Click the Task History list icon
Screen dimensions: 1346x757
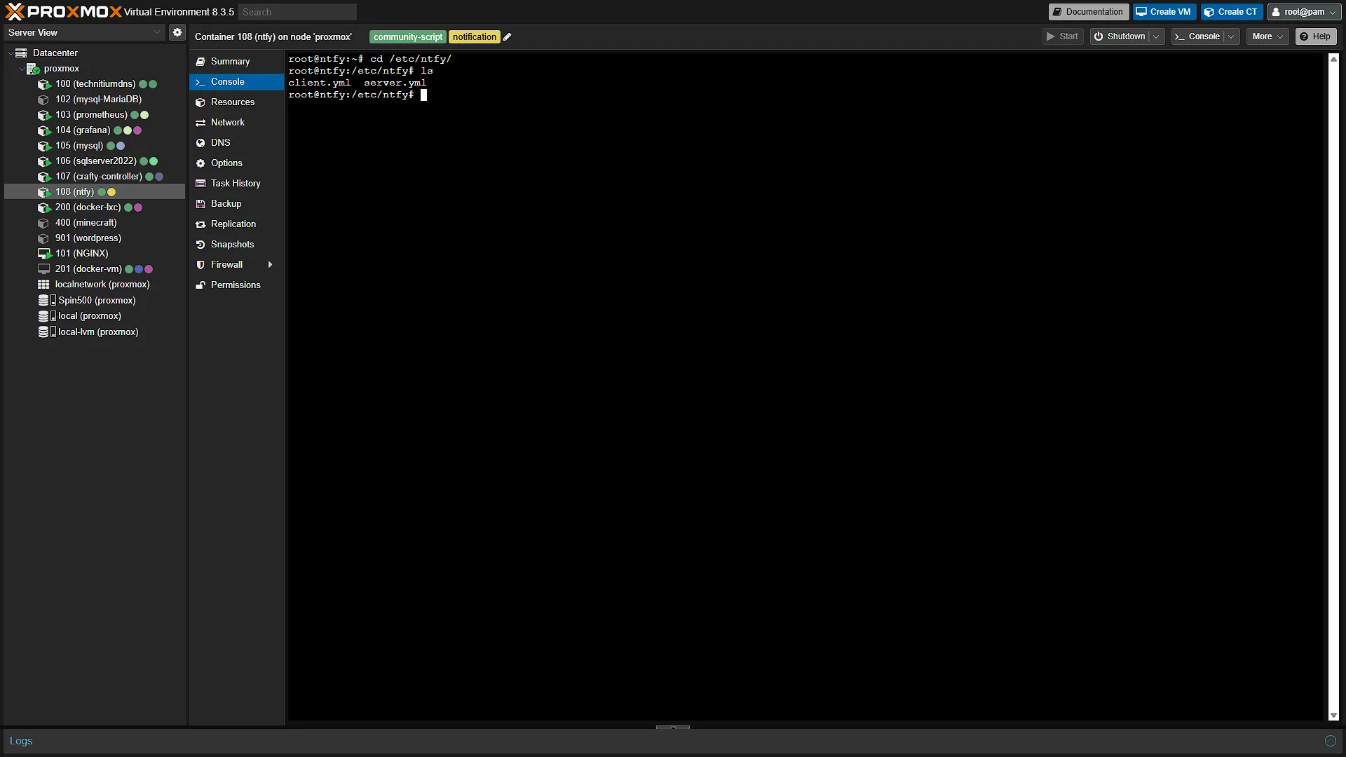tap(200, 184)
